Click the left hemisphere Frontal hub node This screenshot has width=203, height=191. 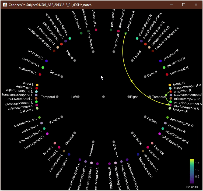pos(75,61)
